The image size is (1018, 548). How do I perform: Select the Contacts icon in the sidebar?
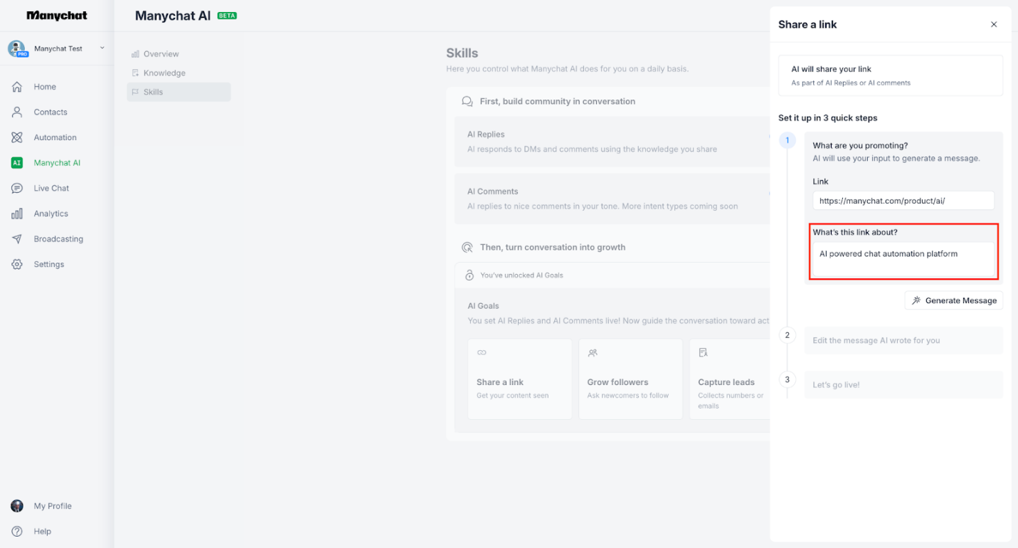coord(17,112)
